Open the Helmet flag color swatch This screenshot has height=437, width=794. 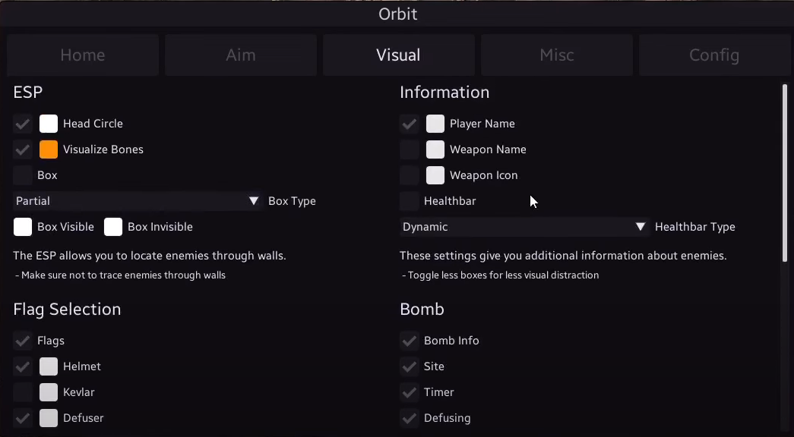click(x=49, y=366)
